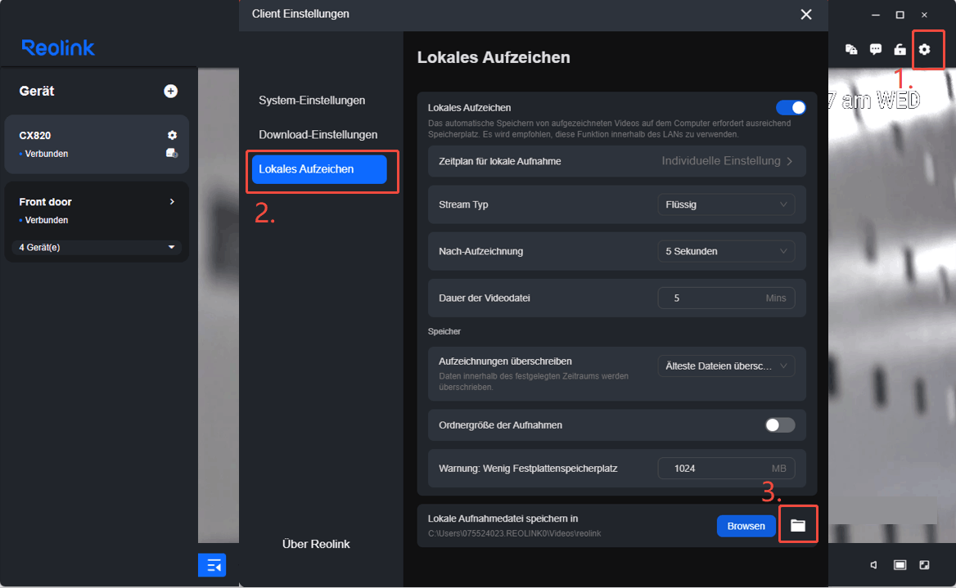This screenshot has width=956, height=588.
Task: Open the client settings gear icon
Action: (x=924, y=49)
